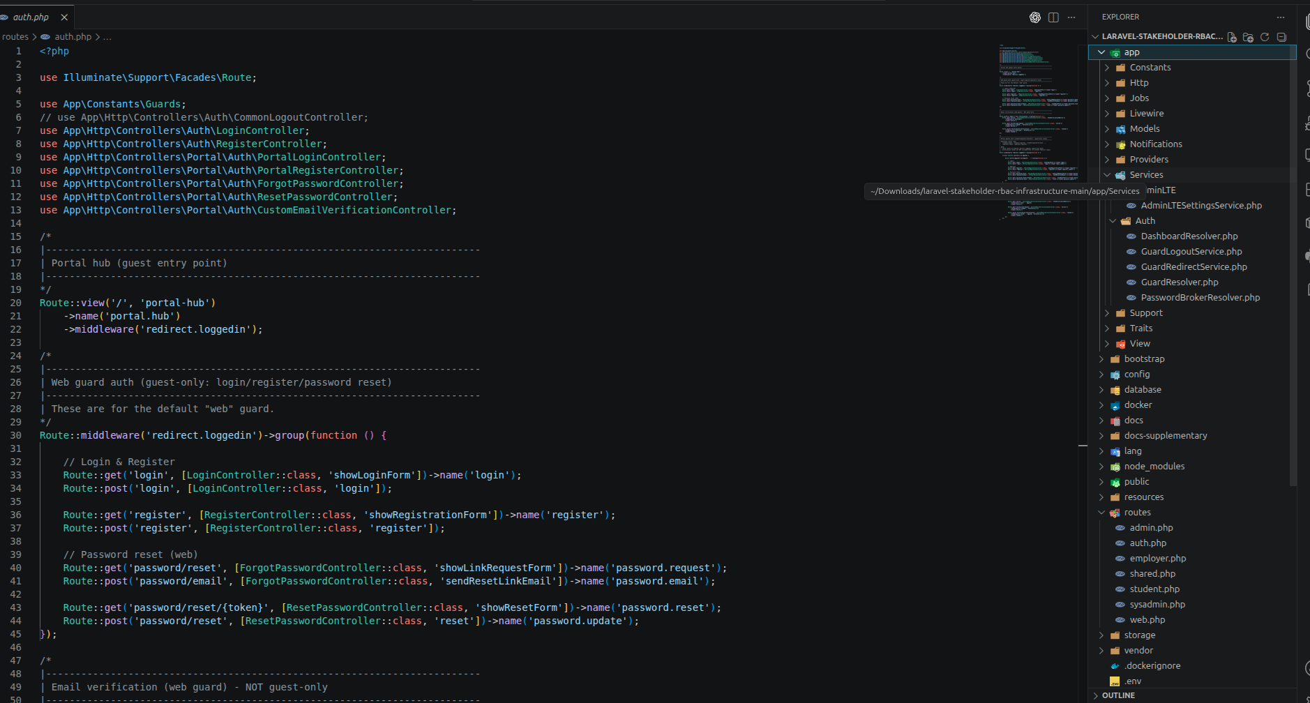Select the auth.php editor tab

pyautogui.click(x=31, y=17)
